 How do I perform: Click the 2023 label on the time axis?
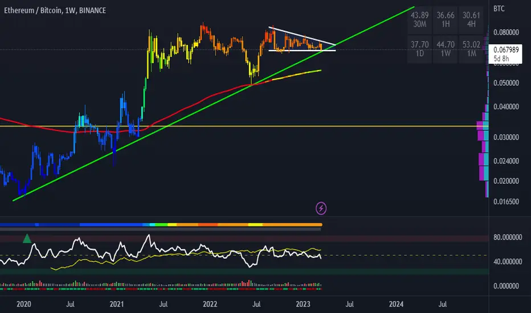pos(303,304)
